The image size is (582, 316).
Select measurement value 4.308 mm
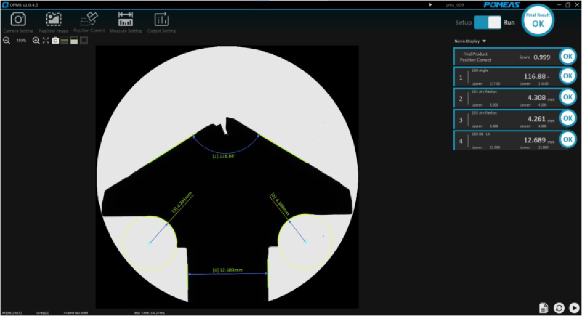[537, 98]
